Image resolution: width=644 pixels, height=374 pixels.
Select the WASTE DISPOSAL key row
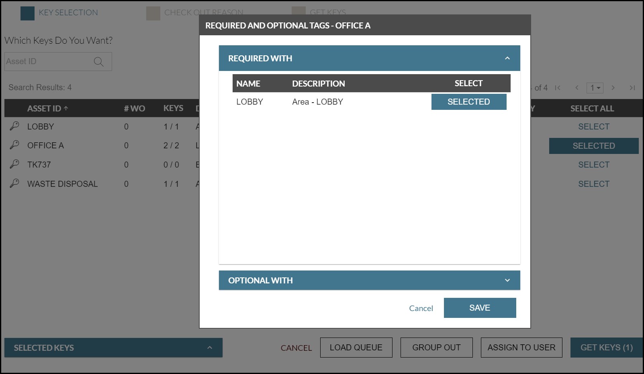pyautogui.click(x=593, y=184)
